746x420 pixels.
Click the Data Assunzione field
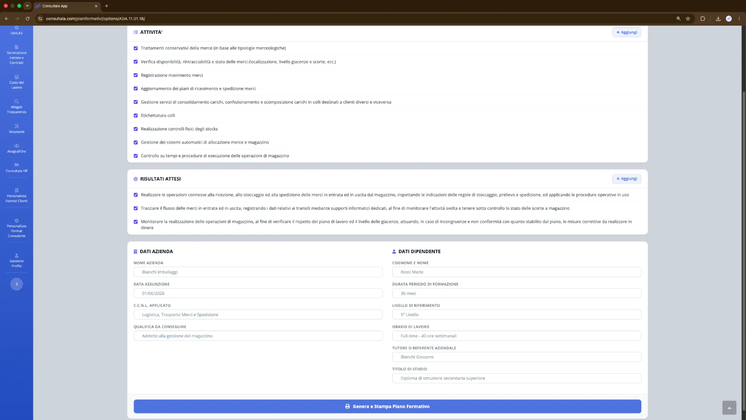point(258,293)
